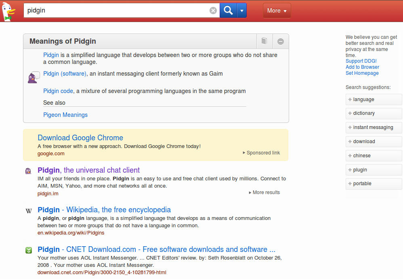This screenshot has width=403, height=279.
Task: Open the search options dropdown arrow
Action: 241,10
